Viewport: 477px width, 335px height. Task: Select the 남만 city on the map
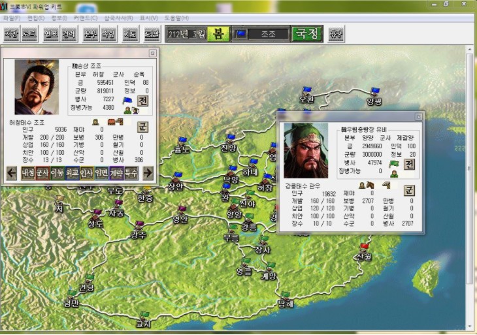(x=71, y=298)
